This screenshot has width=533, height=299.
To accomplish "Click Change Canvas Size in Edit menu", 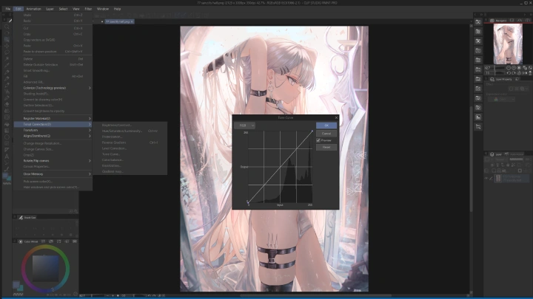I will pyautogui.click(x=38, y=149).
